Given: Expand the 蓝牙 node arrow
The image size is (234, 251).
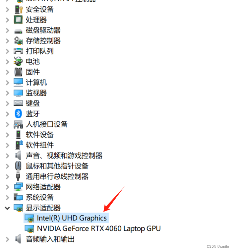Looking at the screenshot, I should coord(7,114).
